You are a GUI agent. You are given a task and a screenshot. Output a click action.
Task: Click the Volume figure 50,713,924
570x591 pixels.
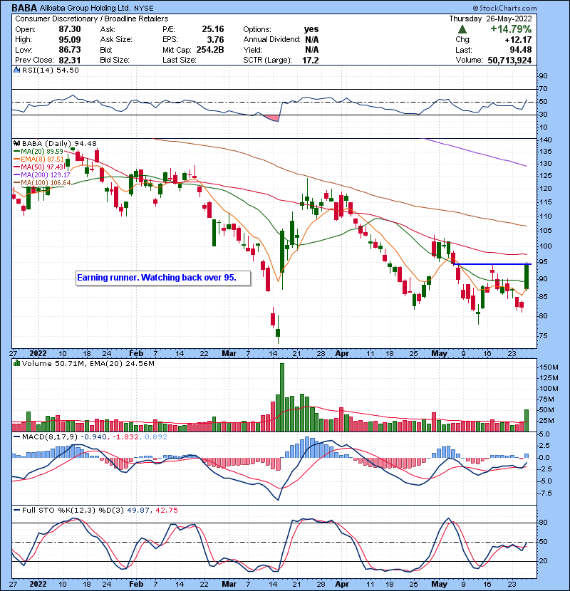[x=509, y=60]
